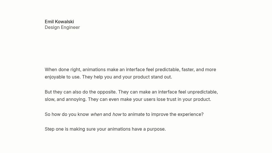272x153 pixels.
Task: Click the word "faster," in first paragraph
Action: [x=188, y=70]
